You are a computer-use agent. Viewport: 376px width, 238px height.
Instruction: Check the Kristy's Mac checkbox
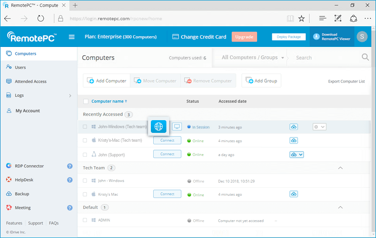(85, 194)
